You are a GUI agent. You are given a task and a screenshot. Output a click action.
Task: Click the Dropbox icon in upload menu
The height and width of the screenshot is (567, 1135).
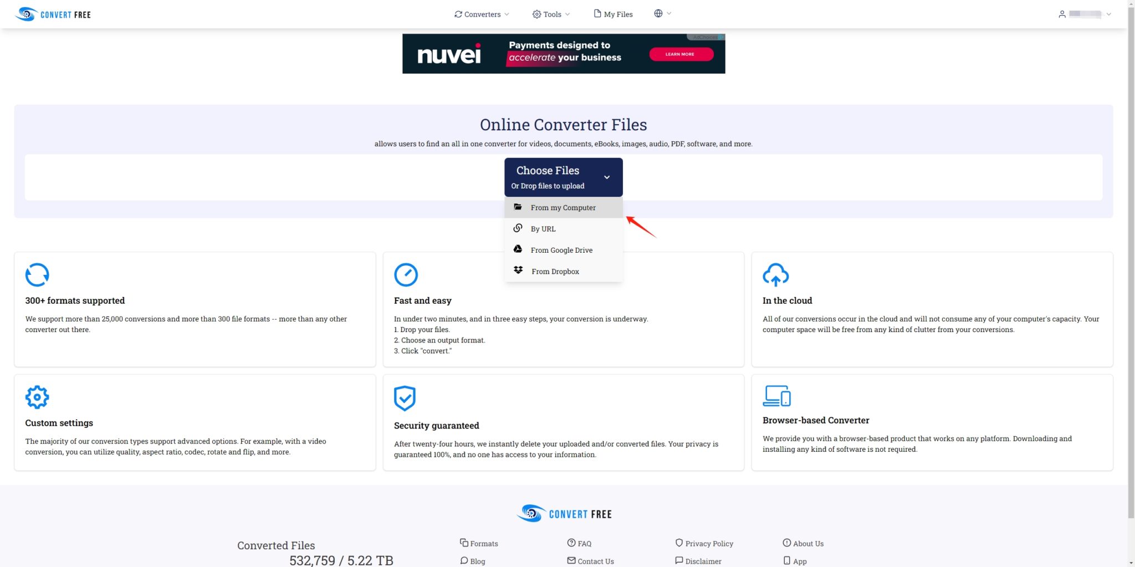point(518,270)
